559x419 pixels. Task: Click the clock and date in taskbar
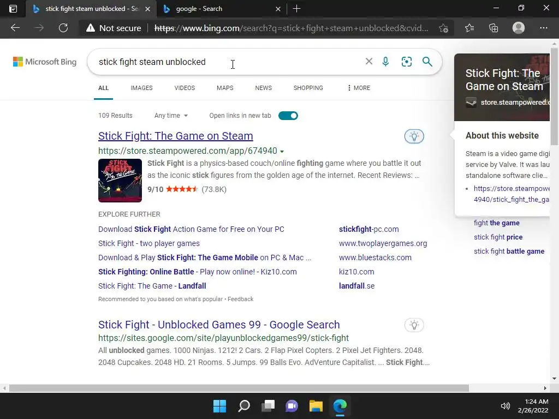pyautogui.click(x=533, y=406)
